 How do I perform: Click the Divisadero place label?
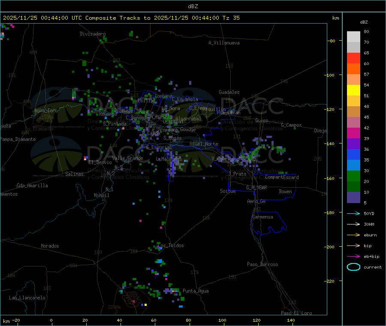point(93,34)
